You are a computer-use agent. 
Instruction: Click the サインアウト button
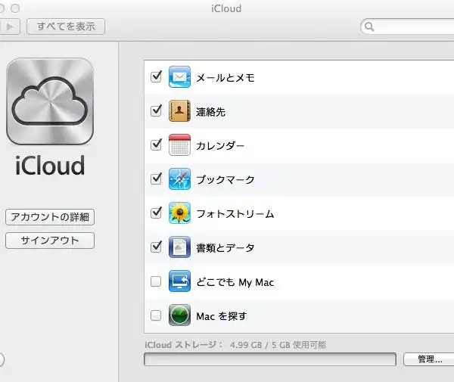click(x=50, y=241)
